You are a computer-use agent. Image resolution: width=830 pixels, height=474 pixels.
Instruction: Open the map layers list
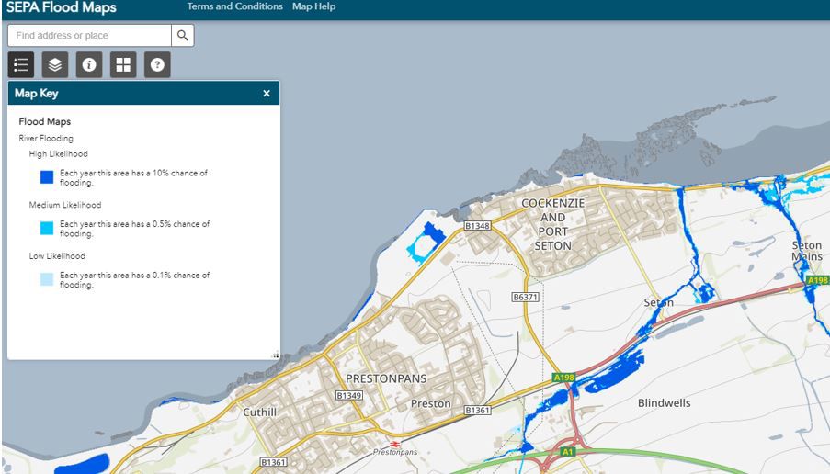[55, 64]
